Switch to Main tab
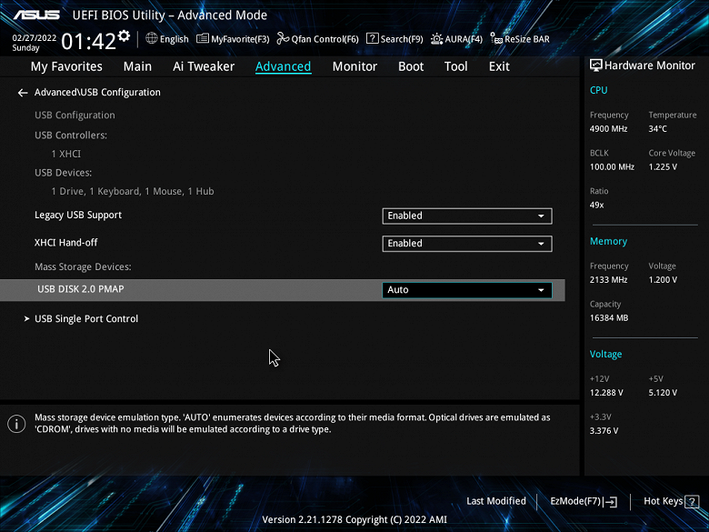 click(137, 66)
